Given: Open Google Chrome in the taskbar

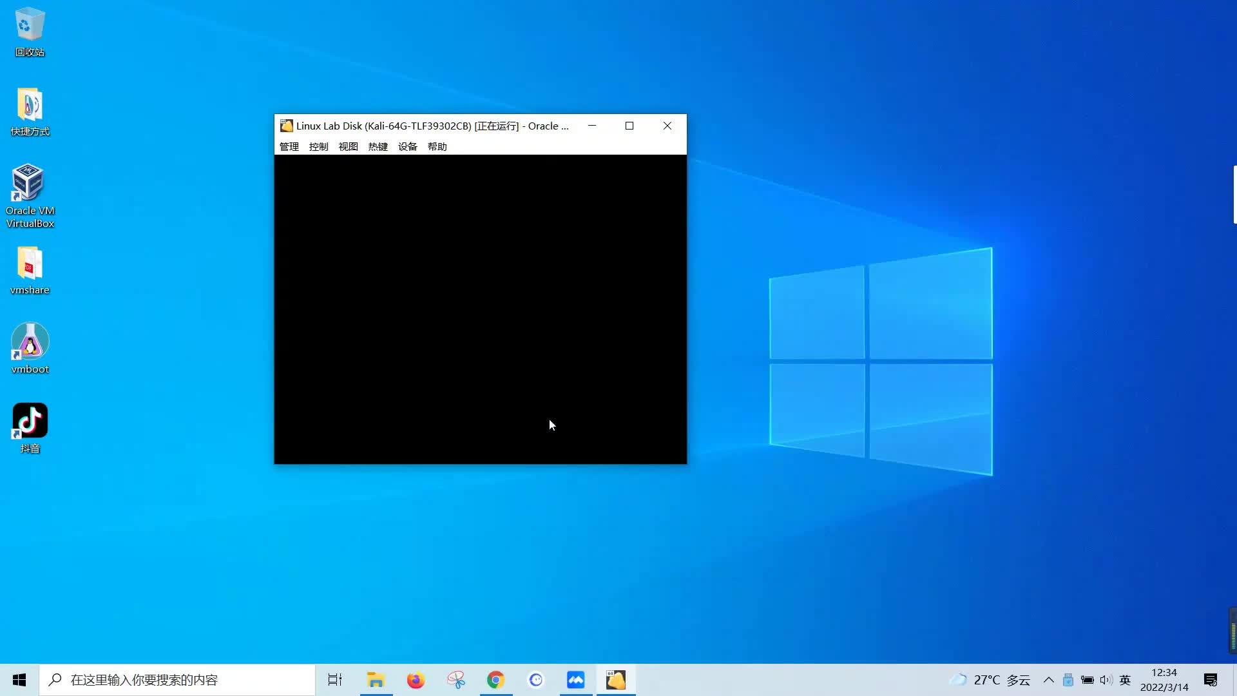Looking at the screenshot, I should 496,680.
